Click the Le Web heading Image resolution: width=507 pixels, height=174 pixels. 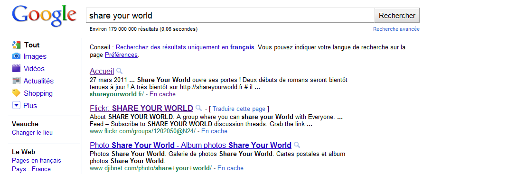point(24,152)
